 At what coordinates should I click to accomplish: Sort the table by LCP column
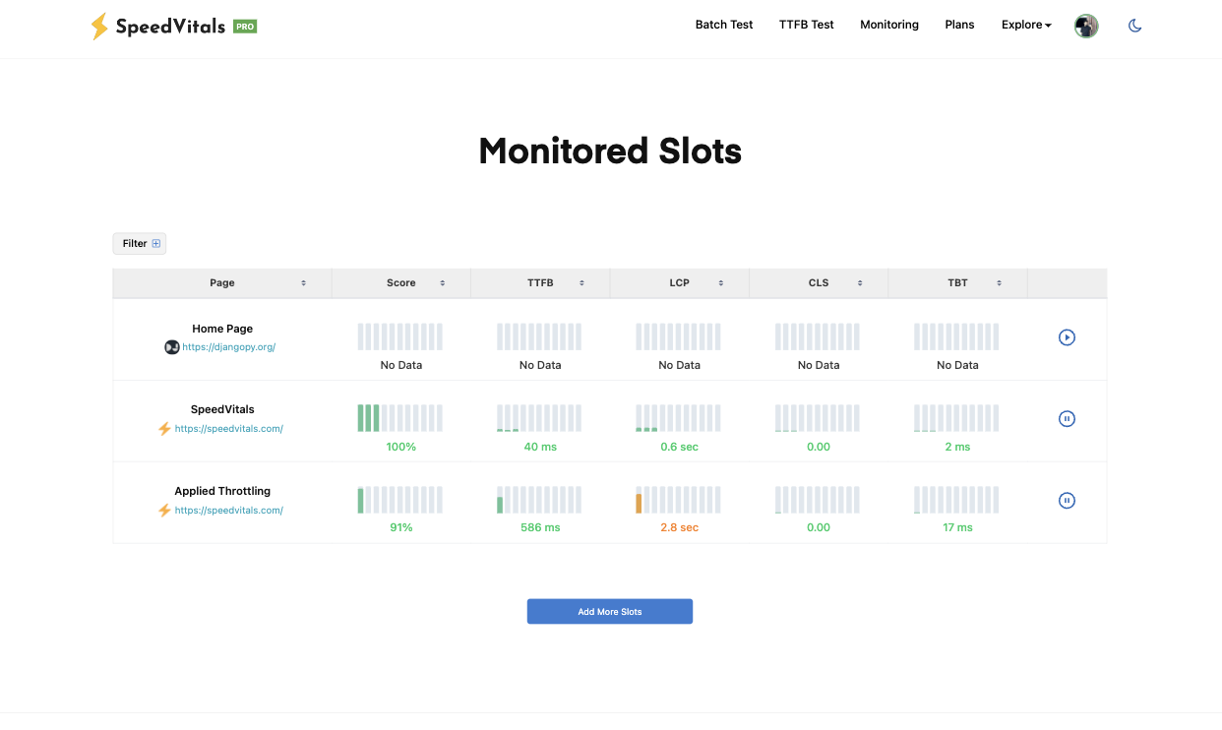coord(721,283)
